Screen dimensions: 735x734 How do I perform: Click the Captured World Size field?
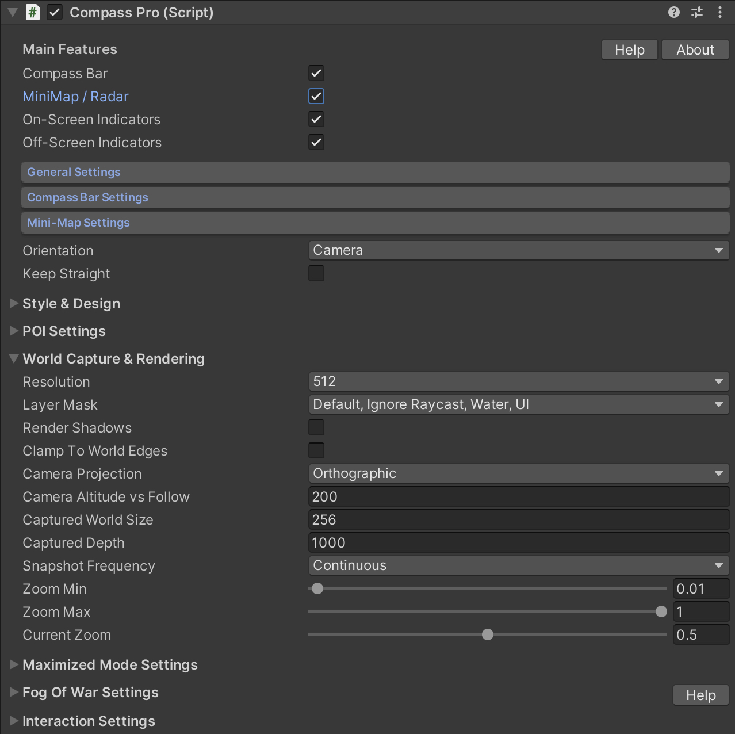tap(519, 519)
